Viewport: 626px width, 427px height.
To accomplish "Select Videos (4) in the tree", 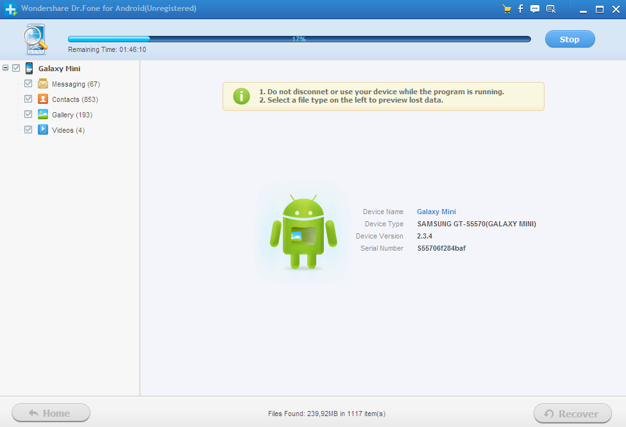I will pos(68,130).
